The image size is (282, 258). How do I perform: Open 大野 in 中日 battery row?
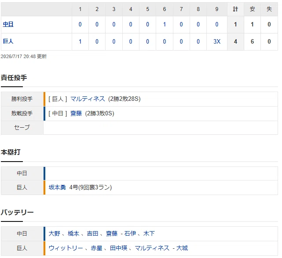[x=54, y=233]
